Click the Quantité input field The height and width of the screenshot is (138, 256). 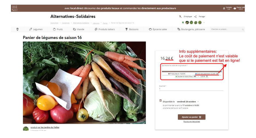pos(191,89)
